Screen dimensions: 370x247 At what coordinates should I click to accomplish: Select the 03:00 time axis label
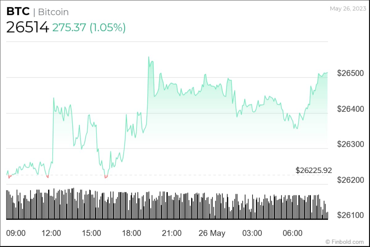coord(252,233)
